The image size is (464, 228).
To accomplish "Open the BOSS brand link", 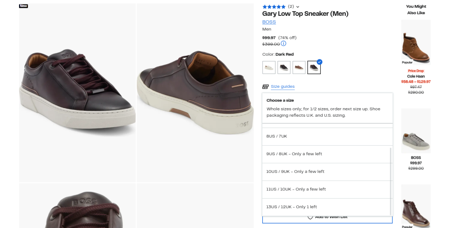I will tap(269, 22).
